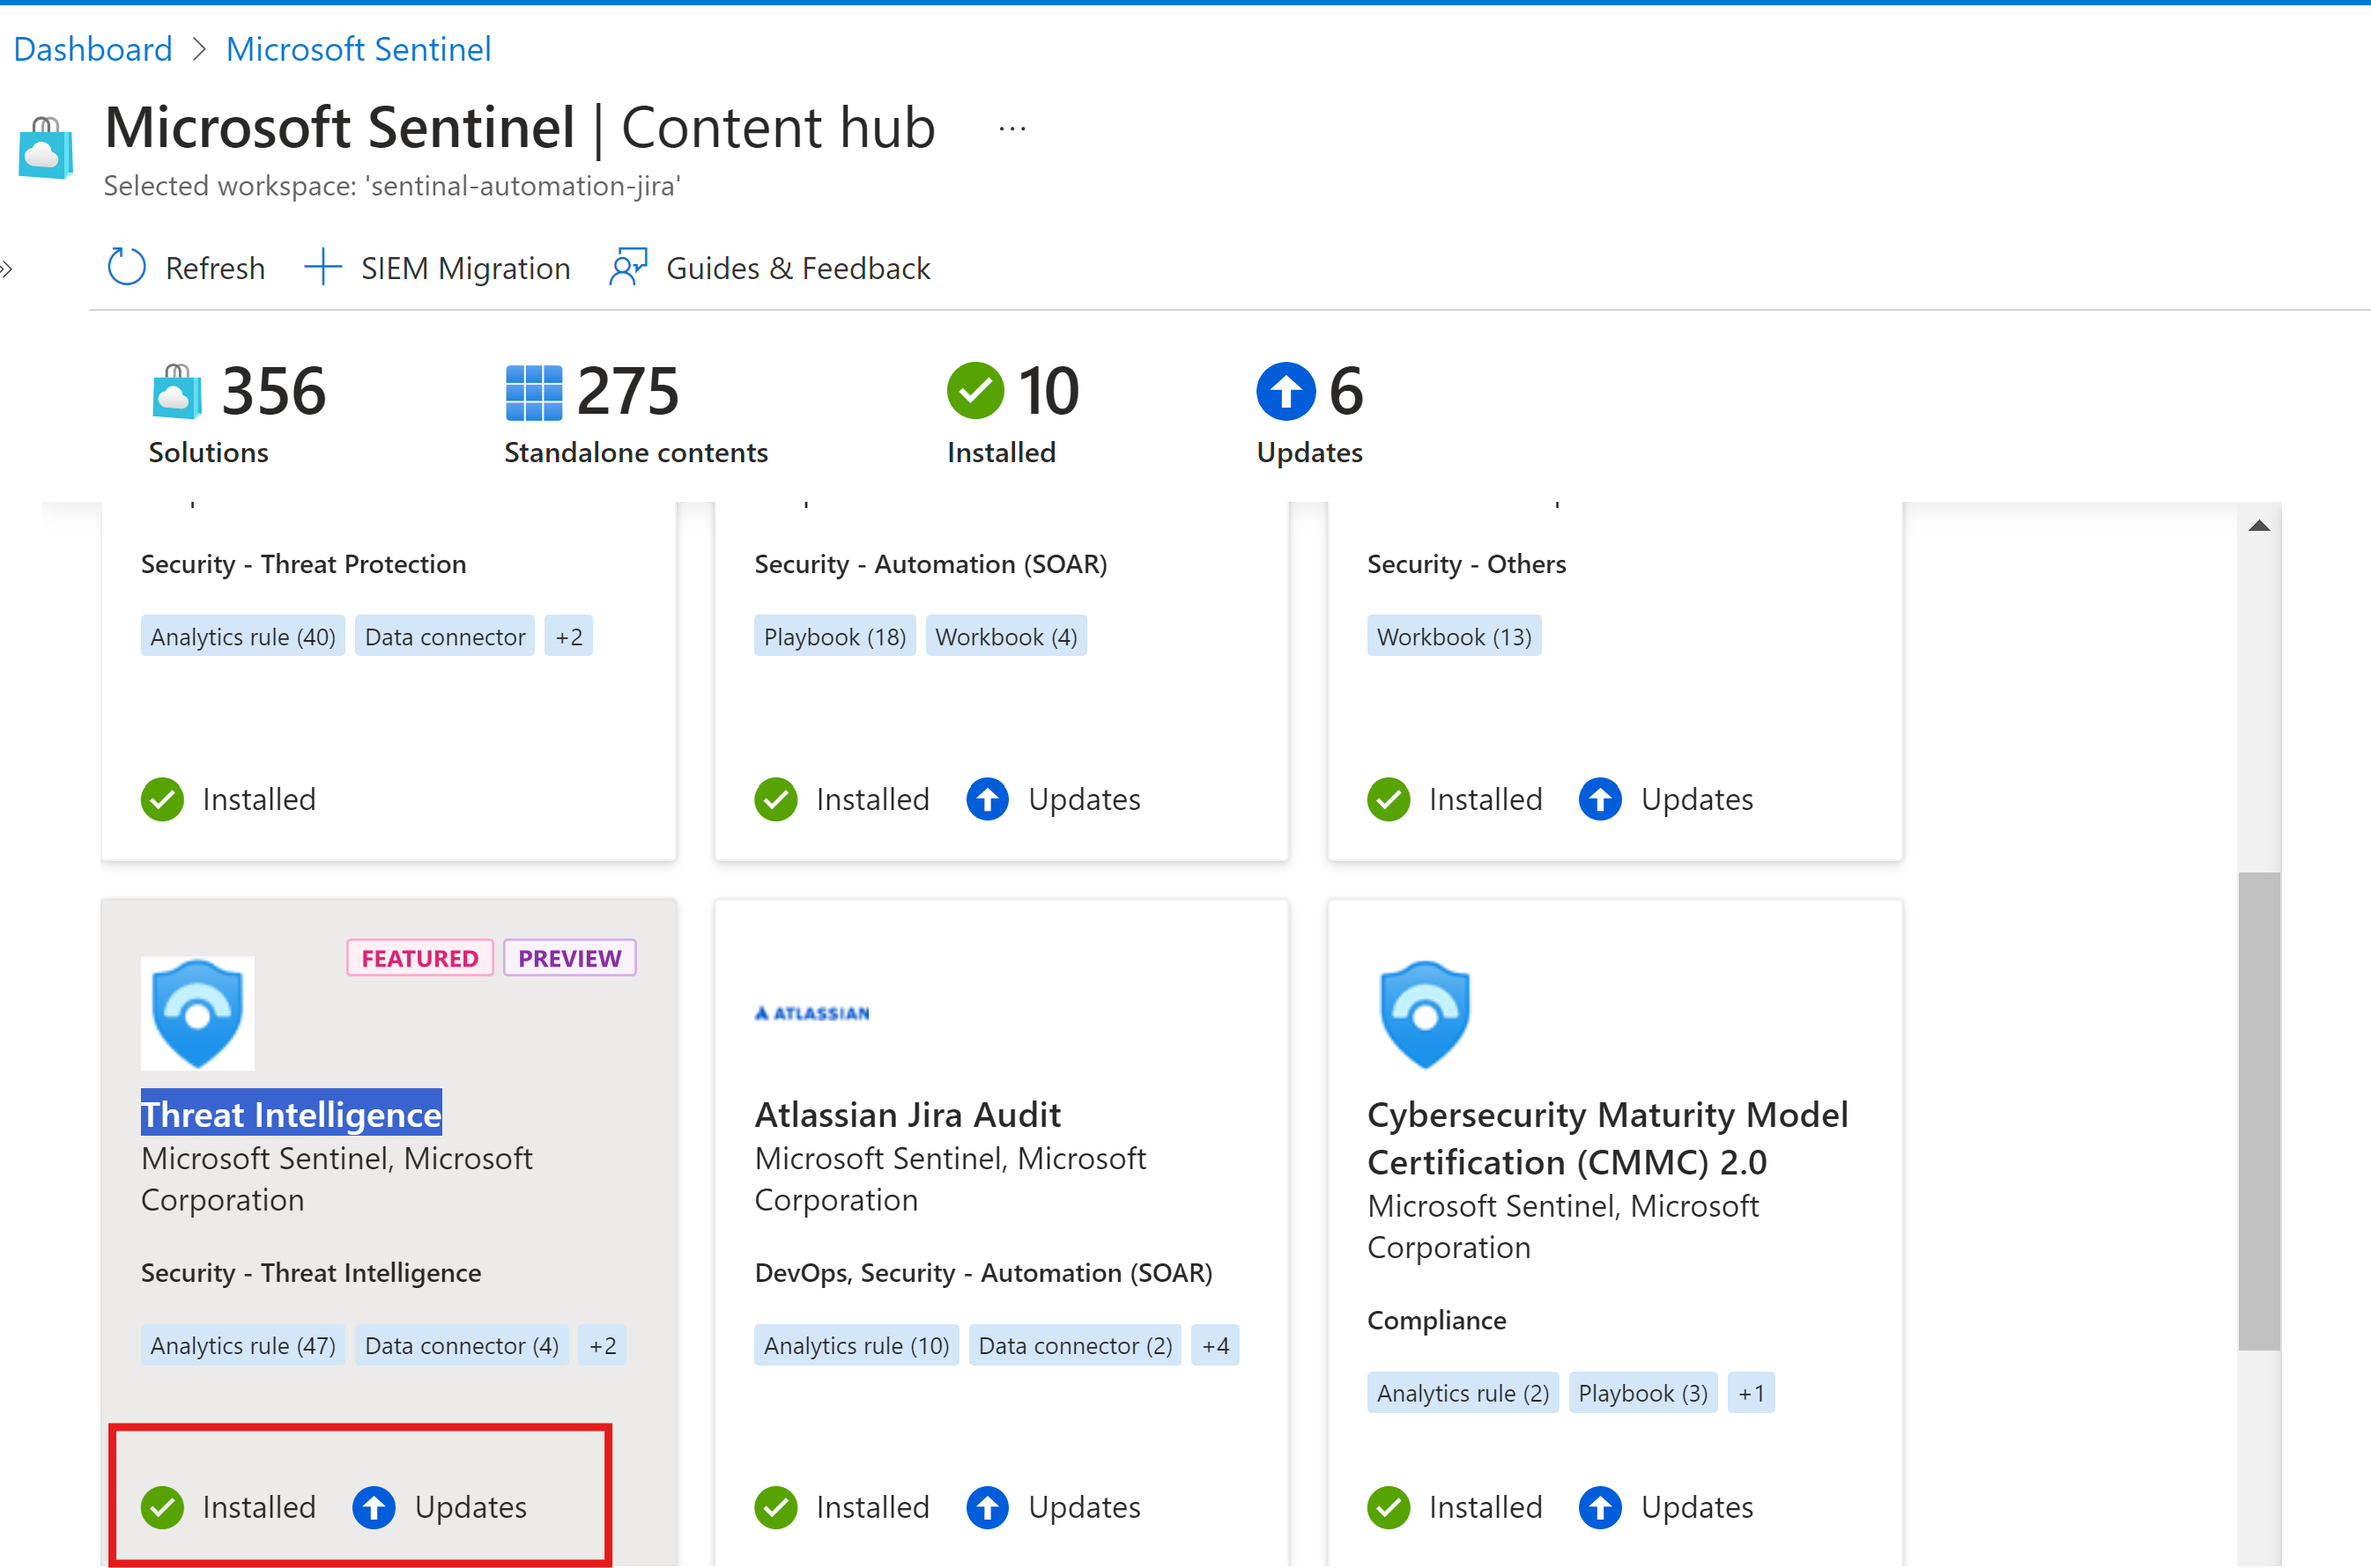Click the plus icon for SIEM Migration
Screen dimensions: 2371x1568
pos(322,268)
